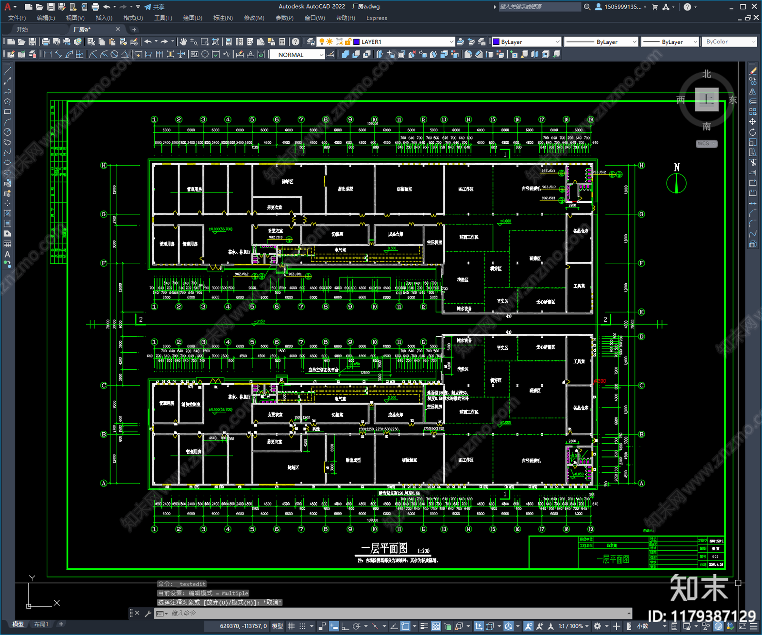Open the Autodesk App Store cart icon

pos(655,7)
